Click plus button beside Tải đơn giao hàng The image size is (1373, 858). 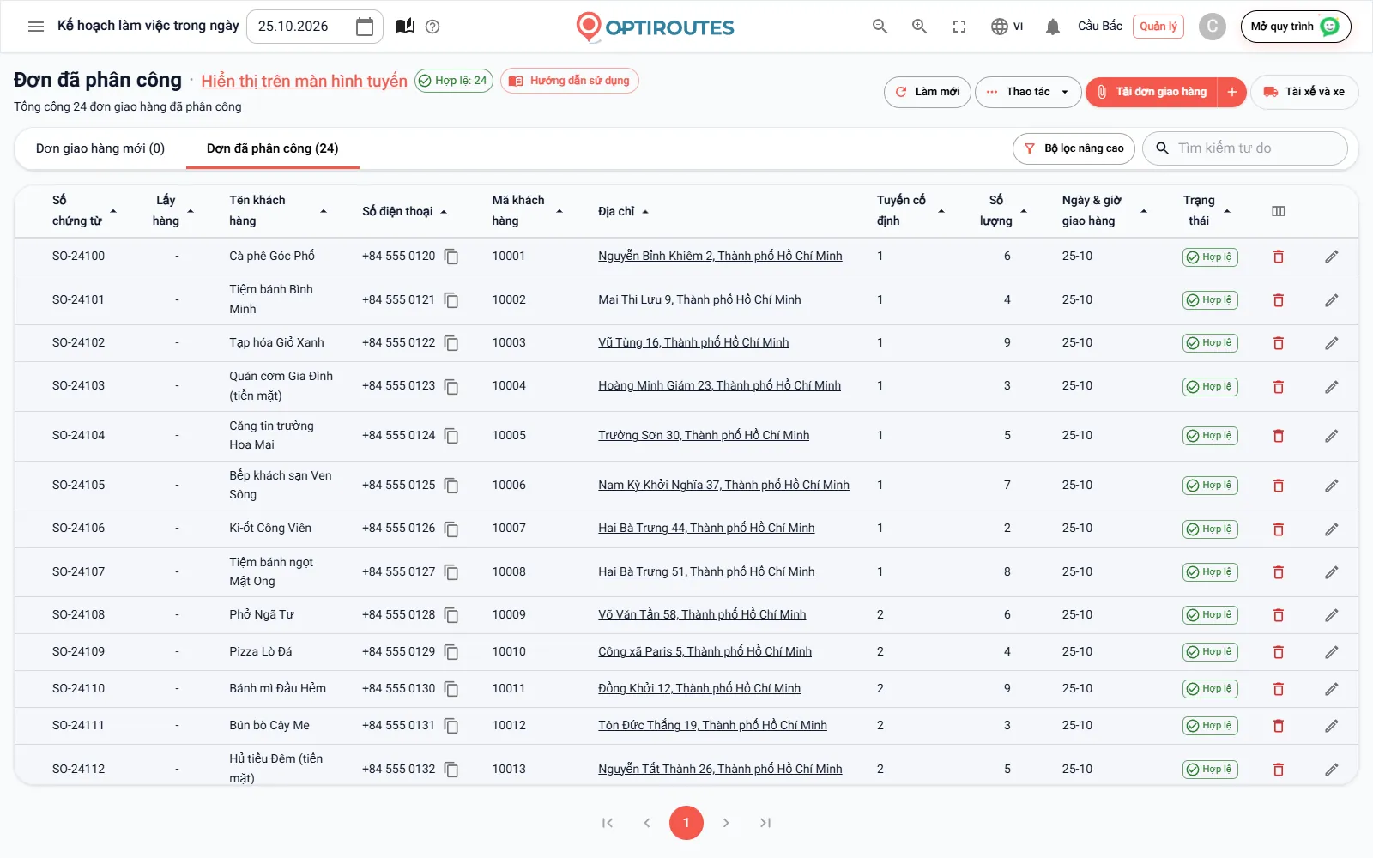coord(1232,92)
